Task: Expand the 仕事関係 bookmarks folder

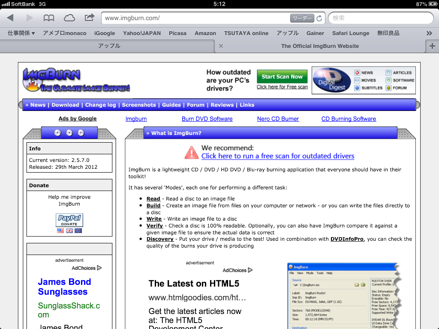Action: [21, 33]
